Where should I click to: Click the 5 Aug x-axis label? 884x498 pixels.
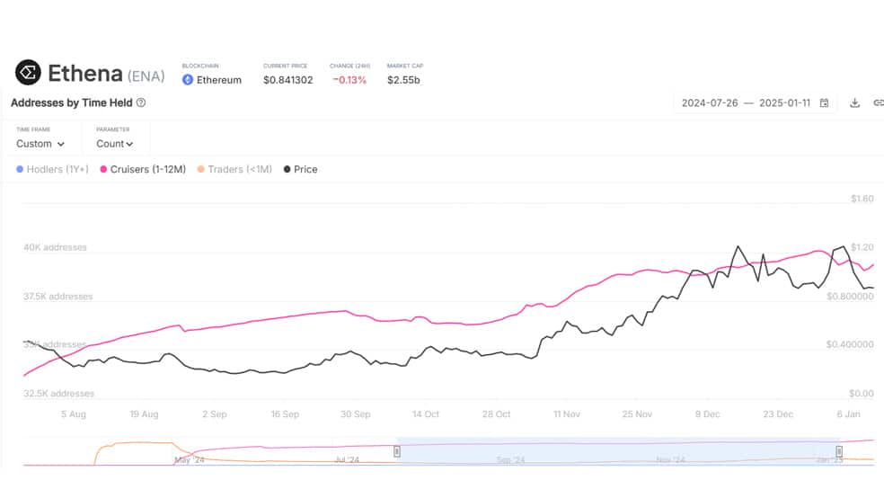(74, 414)
